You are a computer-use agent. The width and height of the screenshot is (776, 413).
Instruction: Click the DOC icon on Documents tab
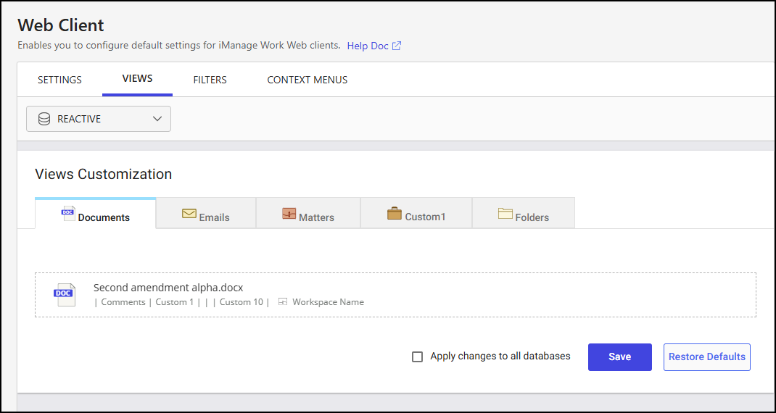click(68, 213)
